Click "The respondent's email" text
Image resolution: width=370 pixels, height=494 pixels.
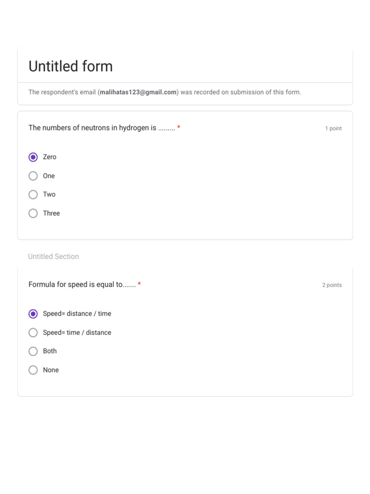(x=62, y=92)
